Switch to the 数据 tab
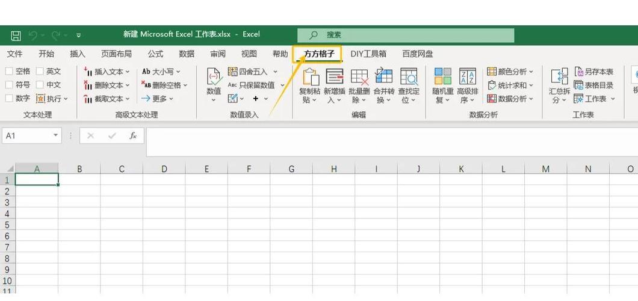Viewport: 638px width, 301px height. (187, 54)
